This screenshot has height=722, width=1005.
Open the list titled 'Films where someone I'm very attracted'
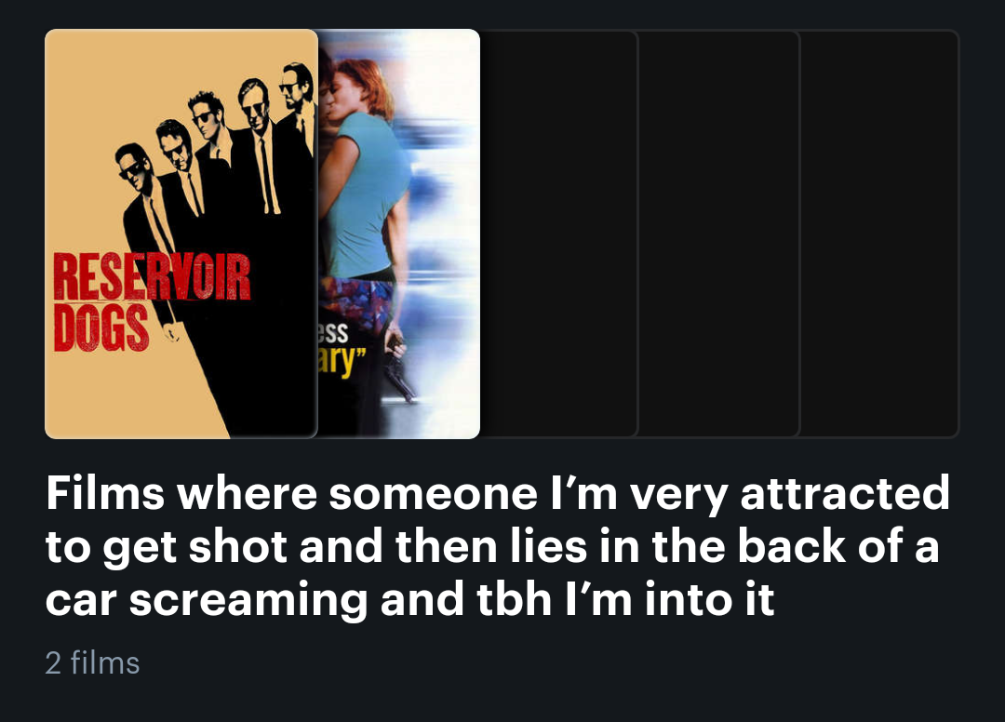coord(497,546)
